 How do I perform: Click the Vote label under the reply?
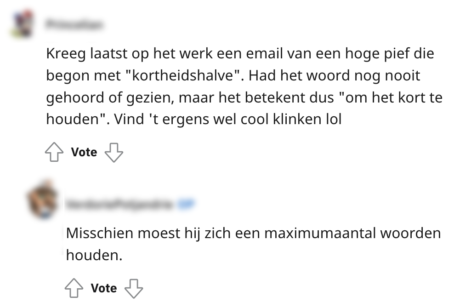[104, 289]
